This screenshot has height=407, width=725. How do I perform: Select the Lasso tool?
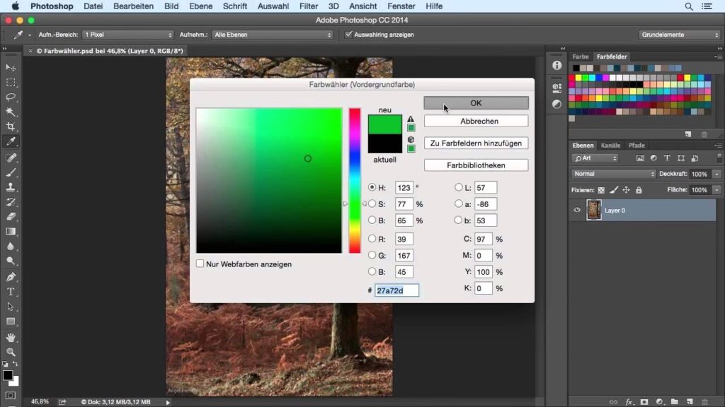click(x=11, y=97)
